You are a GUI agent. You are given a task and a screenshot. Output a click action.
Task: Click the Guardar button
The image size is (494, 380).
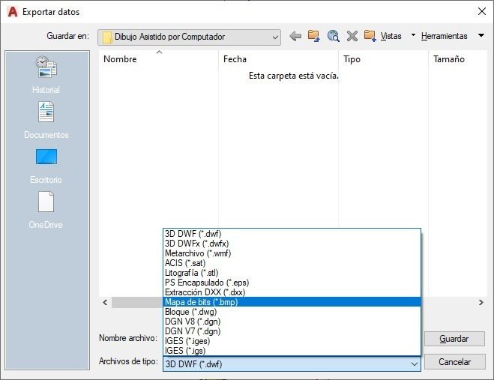[454, 339]
